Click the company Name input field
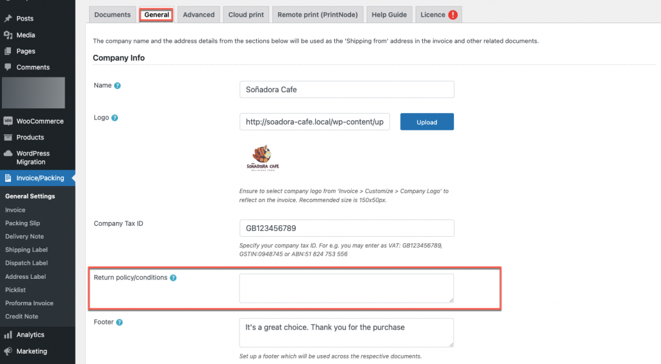The height and width of the screenshot is (364, 661). coord(347,89)
